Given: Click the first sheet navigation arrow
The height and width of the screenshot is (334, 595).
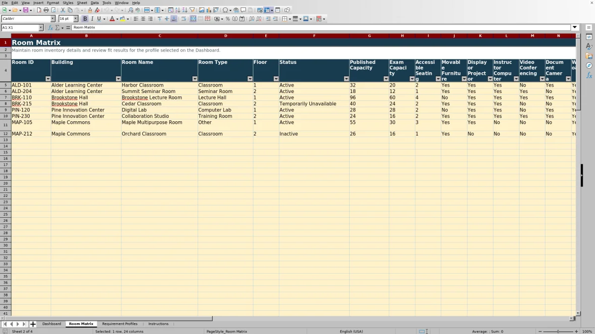Looking at the screenshot, I should click(x=5, y=324).
